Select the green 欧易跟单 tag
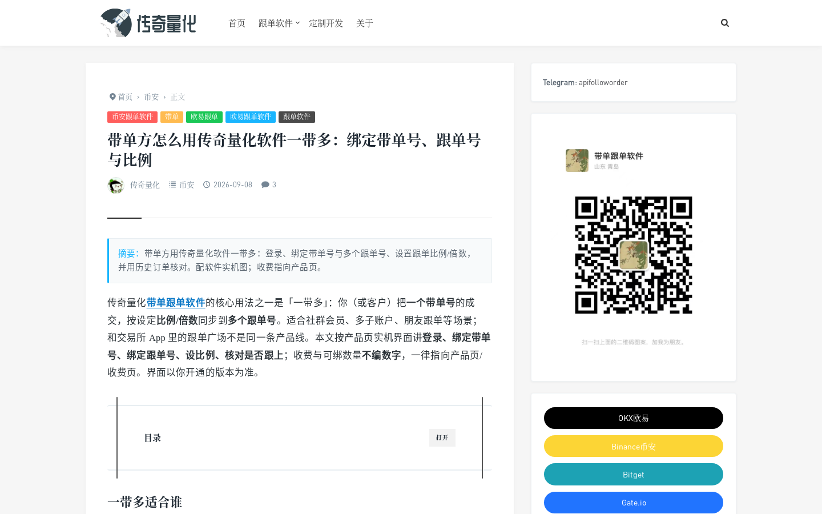 coord(204,117)
